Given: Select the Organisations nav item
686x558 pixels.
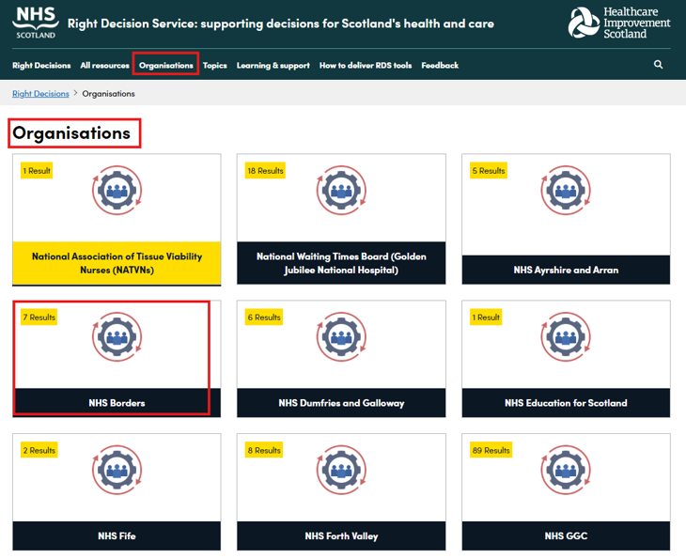Looking at the screenshot, I should 165,65.
